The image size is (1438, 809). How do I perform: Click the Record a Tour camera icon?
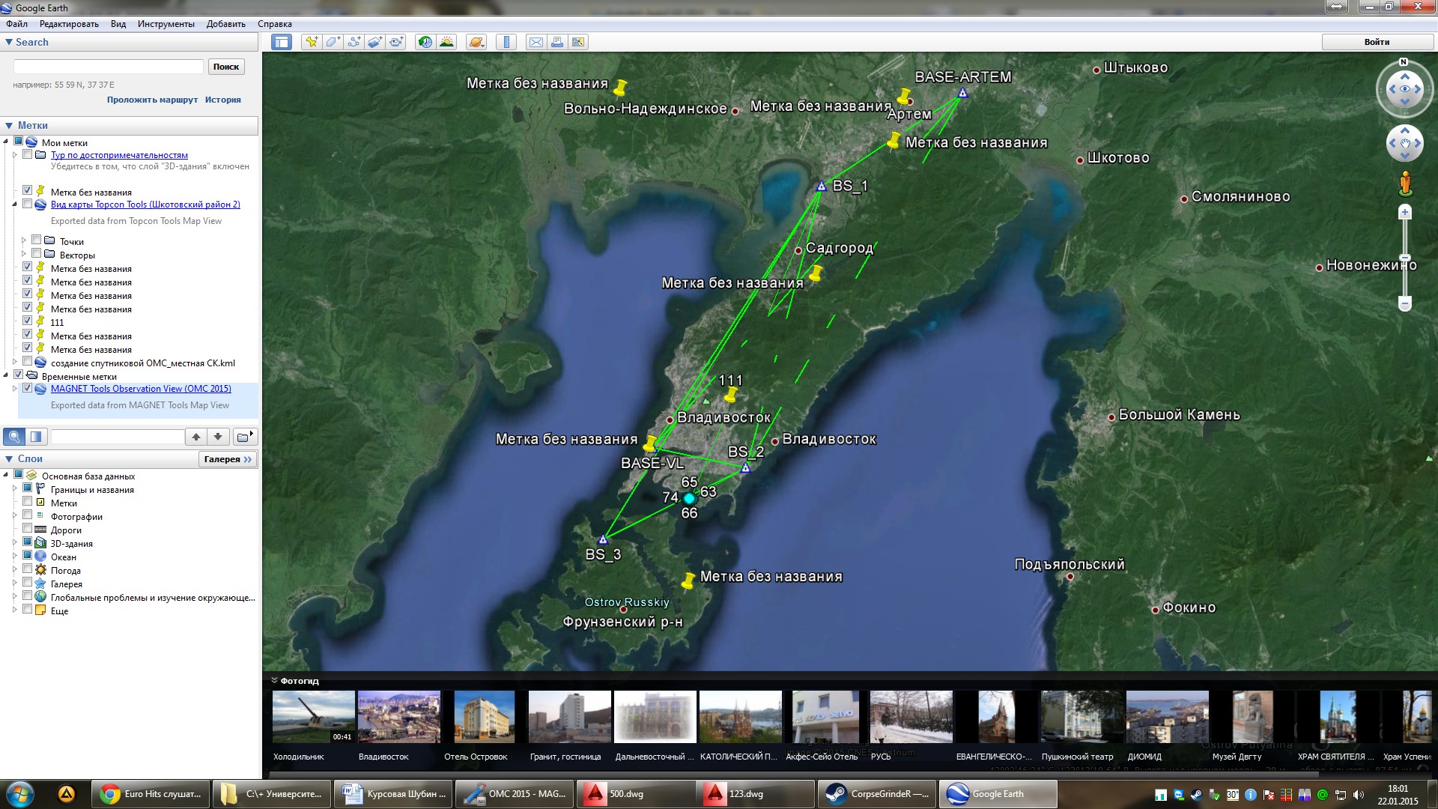click(396, 42)
